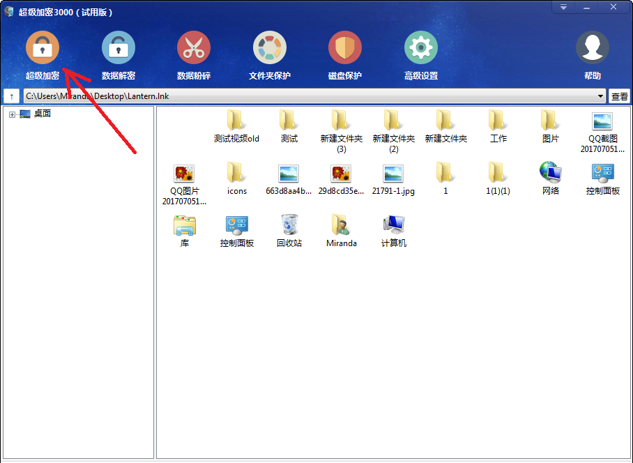Viewport: 633px width, 463px height.
Task: Select the folder named 1(1)(1)
Action: [x=498, y=179]
